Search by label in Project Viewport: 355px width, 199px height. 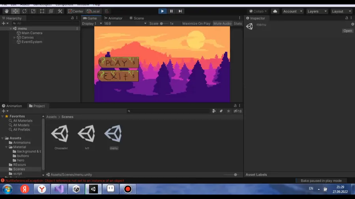click(x=221, y=111)
